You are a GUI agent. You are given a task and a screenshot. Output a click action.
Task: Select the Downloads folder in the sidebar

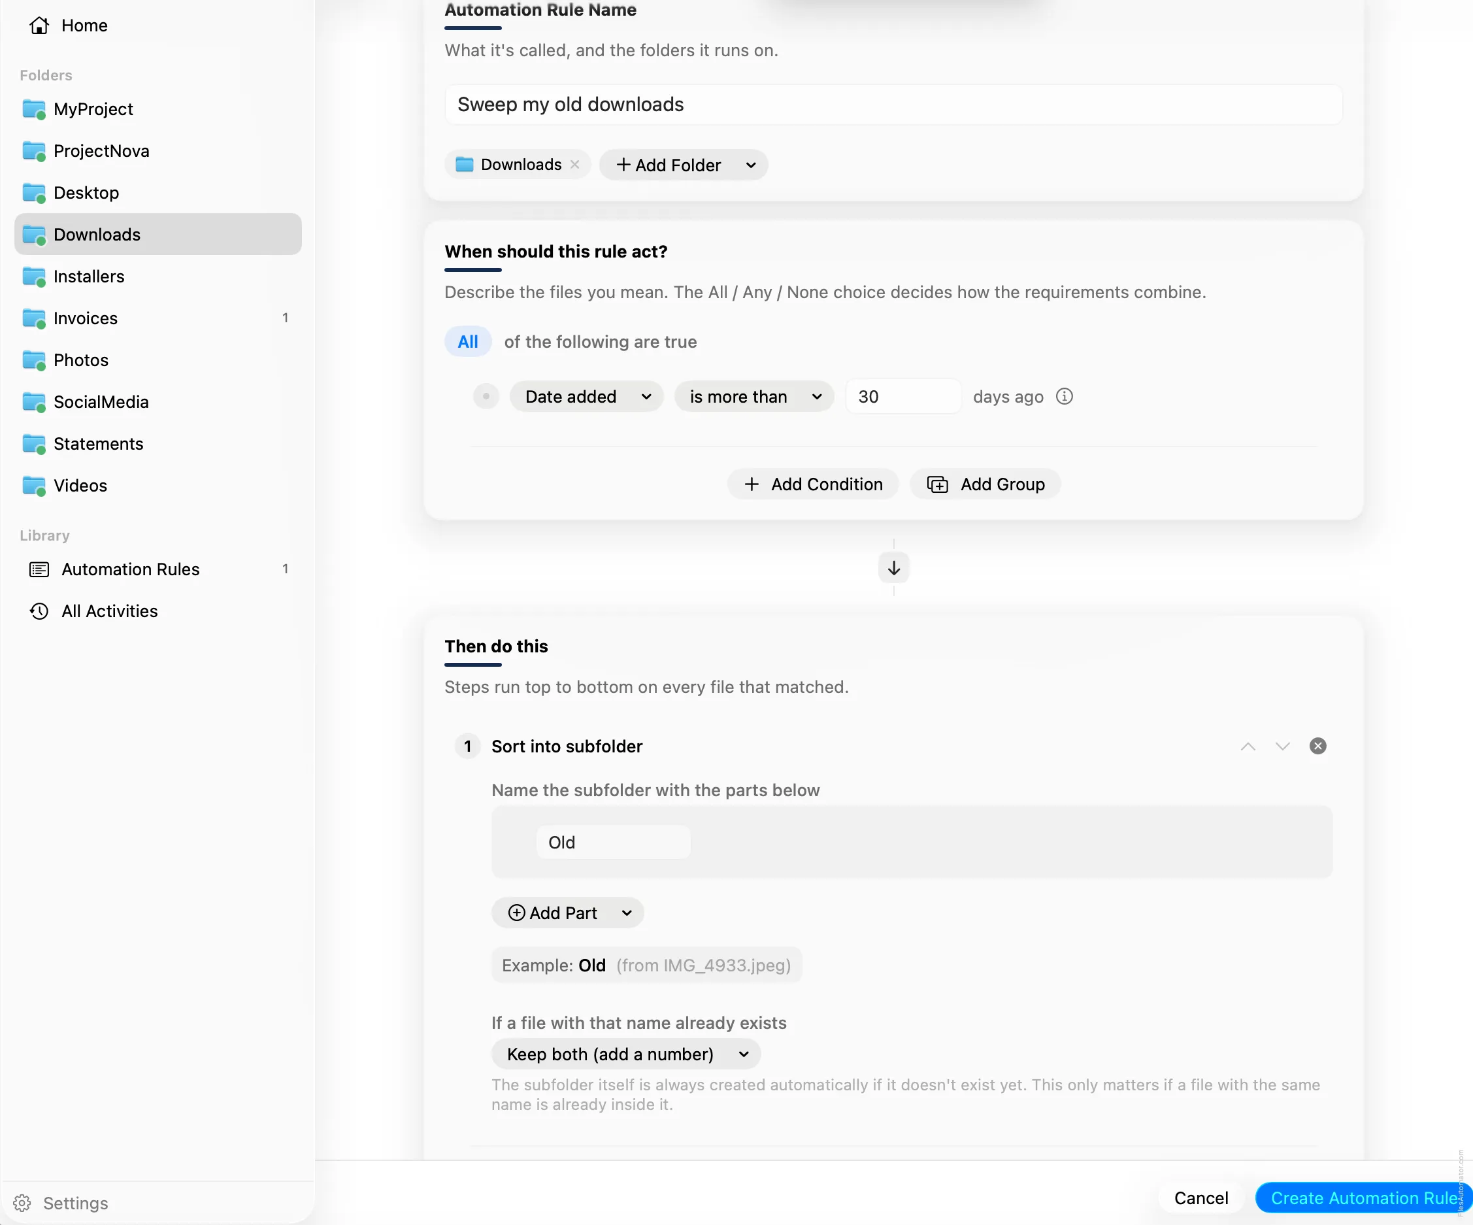[158, 234]
